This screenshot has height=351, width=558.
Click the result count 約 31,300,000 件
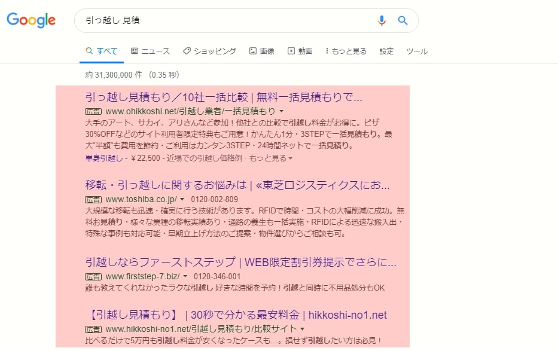[114, 75]
